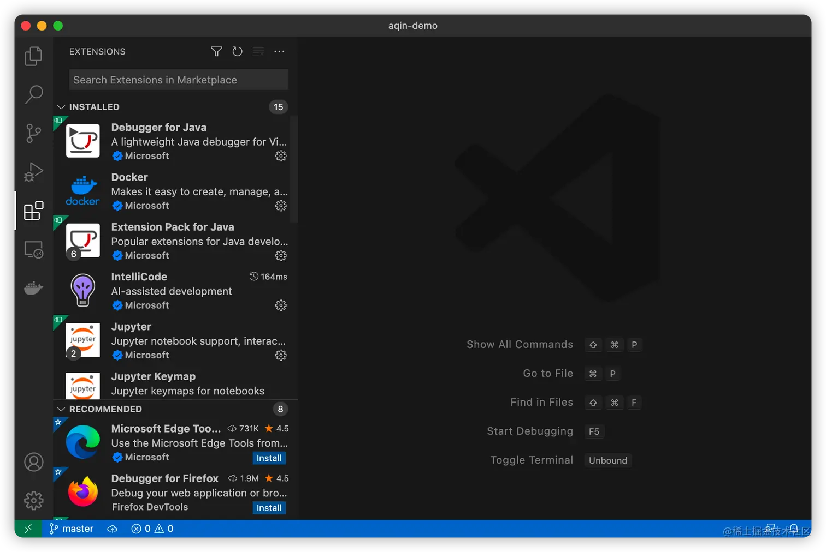This screenshot has height=552, width=826.
Task: Click the macOS yellow minimize button
Action: (42, 26)
